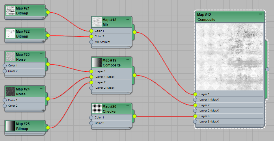The width and height of the screenshot is (274, 141).
Task: Click the Map #24 Noise preview icon
Action: click(10, 92)
